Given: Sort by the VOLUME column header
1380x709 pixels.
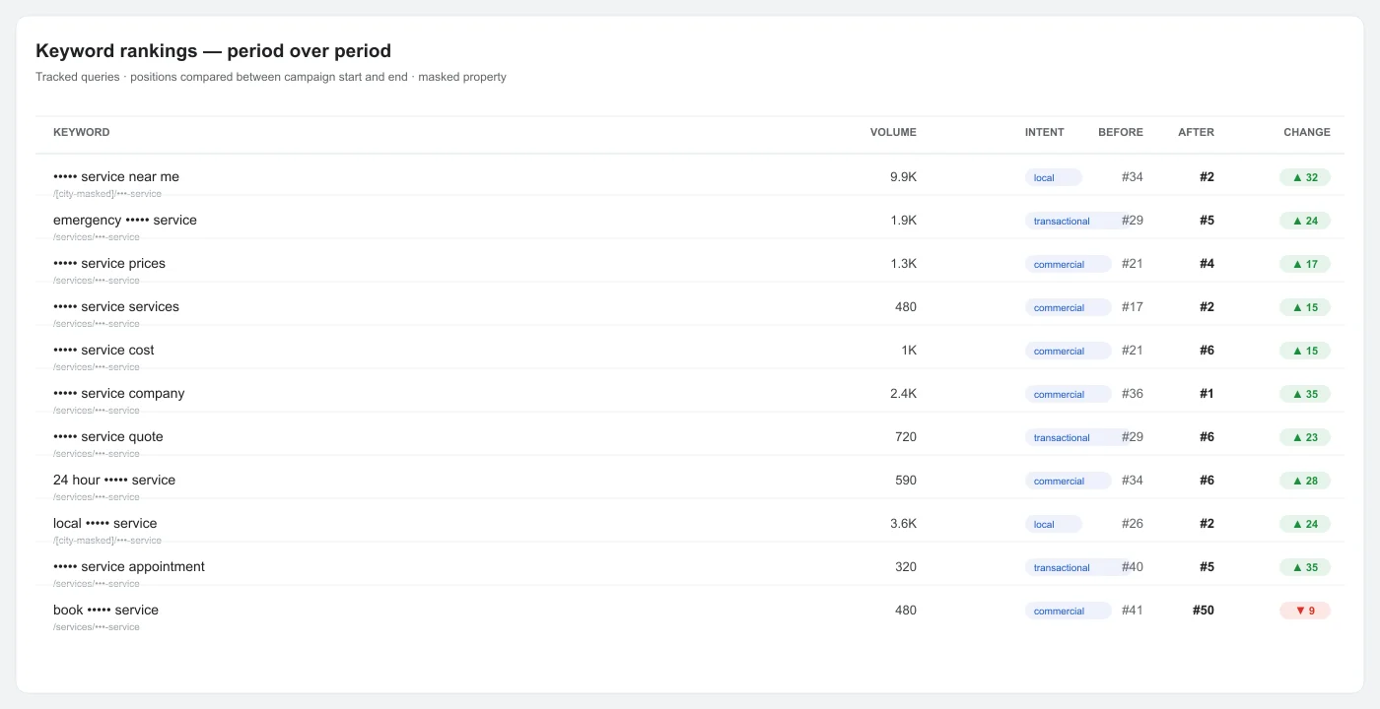Looking at the screenshot, I should (x=893, y=132).
